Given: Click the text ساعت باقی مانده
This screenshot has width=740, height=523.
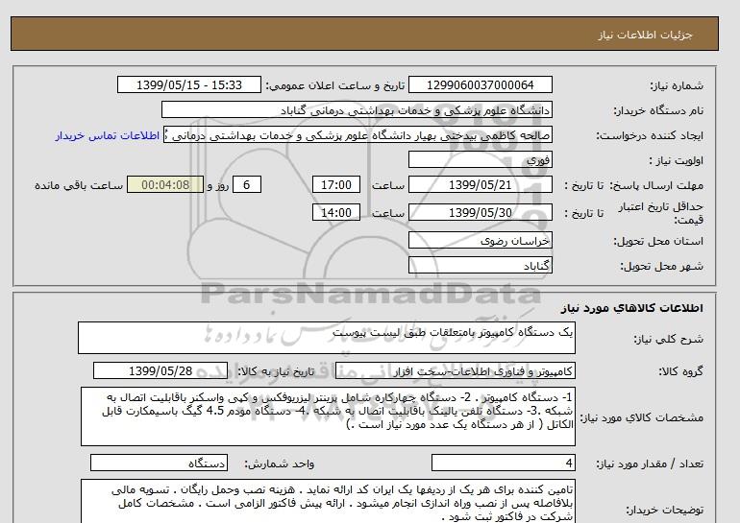Looking at the screenshot, I should (x=79, y=185).
